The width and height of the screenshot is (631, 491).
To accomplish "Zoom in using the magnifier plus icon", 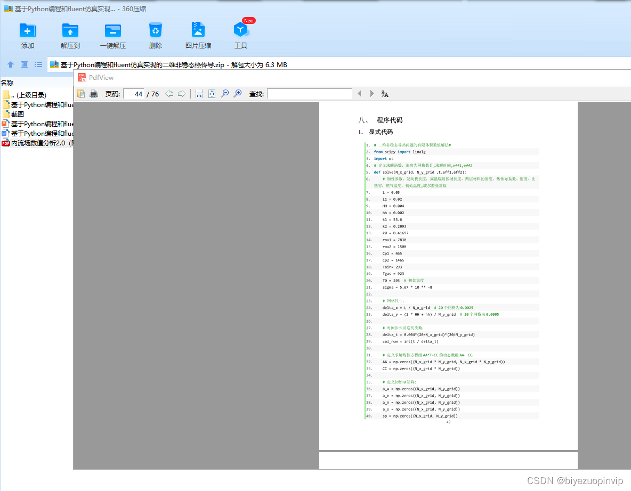I will pyautogui.click(x=238, y=94).
